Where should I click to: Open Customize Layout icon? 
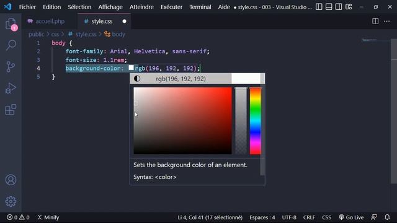(349, 7)
